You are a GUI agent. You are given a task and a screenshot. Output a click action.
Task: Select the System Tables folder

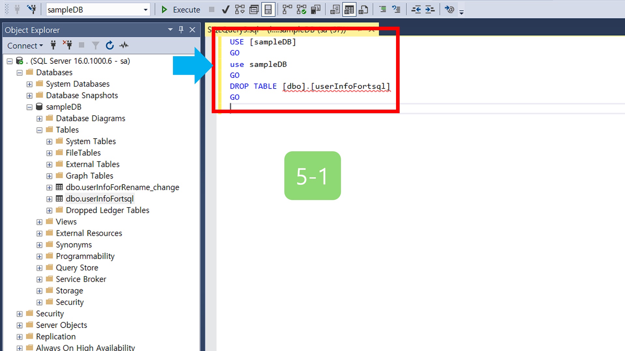click(91, 142)
